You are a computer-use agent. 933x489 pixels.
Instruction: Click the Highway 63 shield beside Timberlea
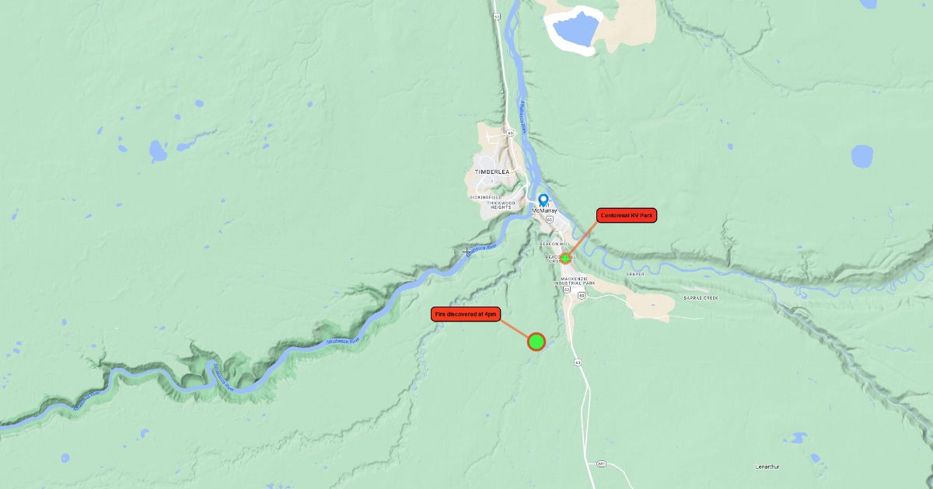pyautogui.click(x=510, y=133)
